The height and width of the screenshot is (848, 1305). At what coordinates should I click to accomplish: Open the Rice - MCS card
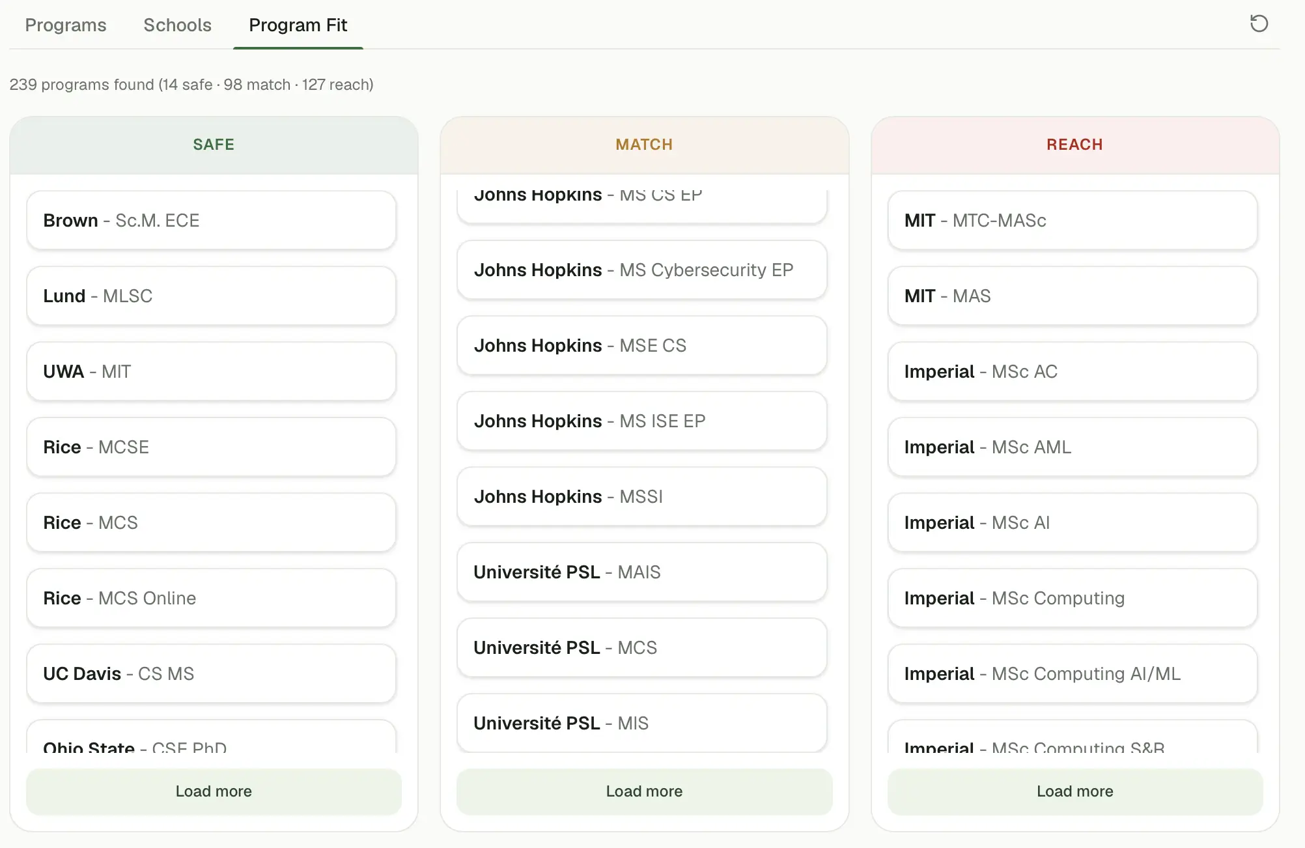[x=211, y=522]
